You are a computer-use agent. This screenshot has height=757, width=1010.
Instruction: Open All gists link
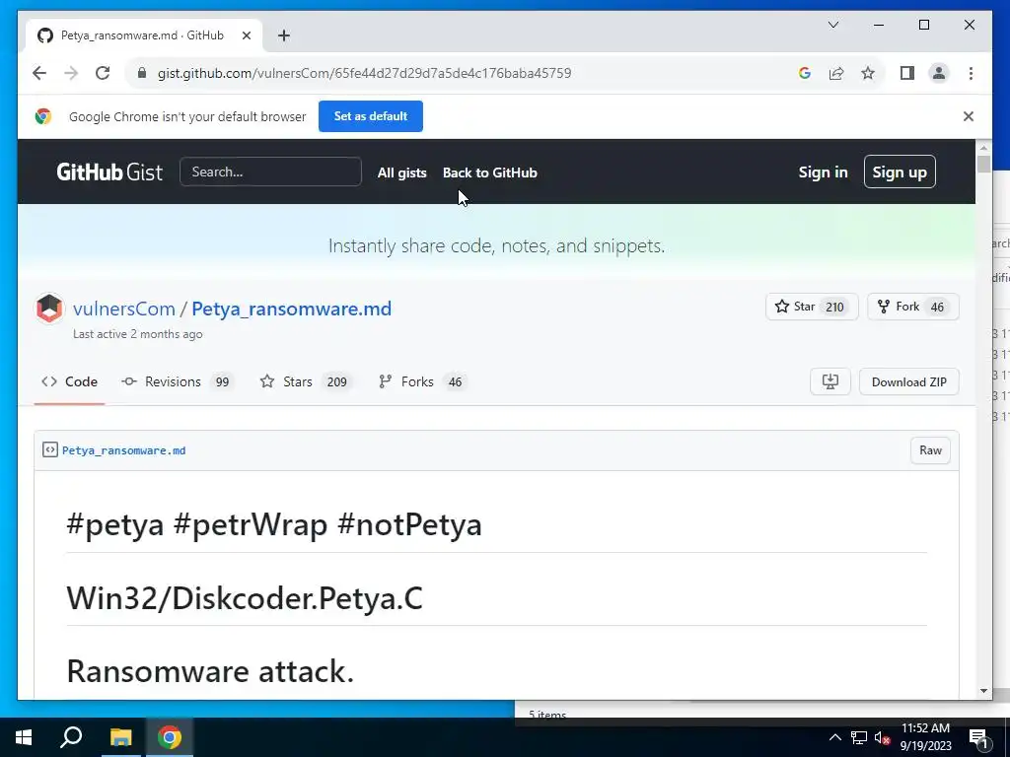click(402, 172)
